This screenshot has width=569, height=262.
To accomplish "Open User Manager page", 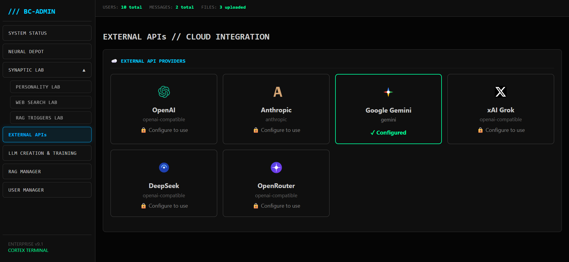I will click(x=47, y=190).
